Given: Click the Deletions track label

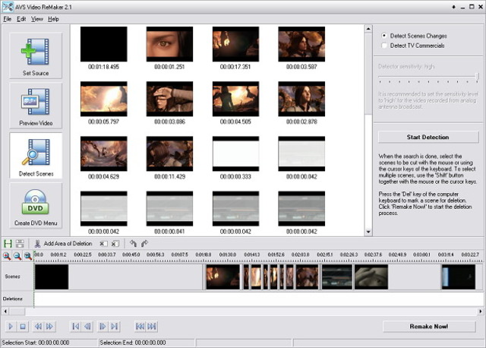Looking at the screenshot, I should [x=13, y=299].
